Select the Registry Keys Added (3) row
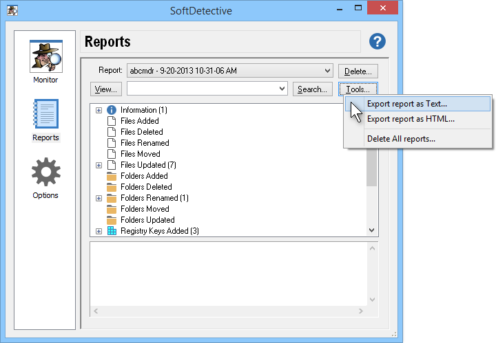 click(160, 231)
